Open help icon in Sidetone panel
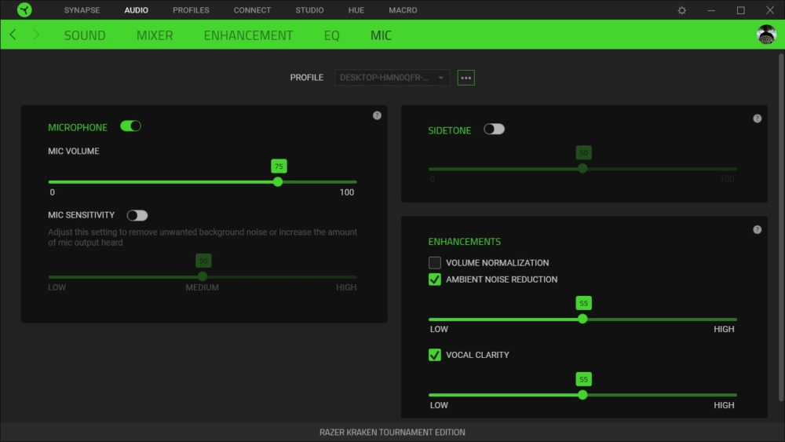The height and width of the screenshot is (442, 785). (757, 119)
